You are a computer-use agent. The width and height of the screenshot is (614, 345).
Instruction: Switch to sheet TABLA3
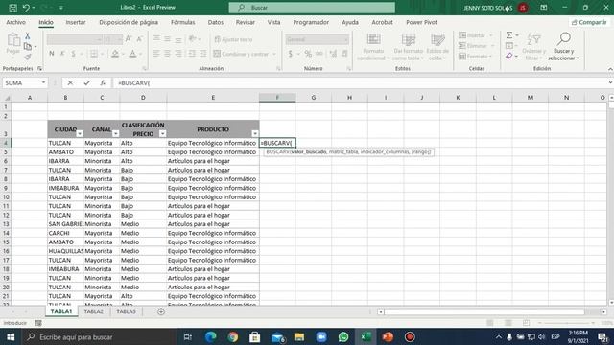point(126,311)
